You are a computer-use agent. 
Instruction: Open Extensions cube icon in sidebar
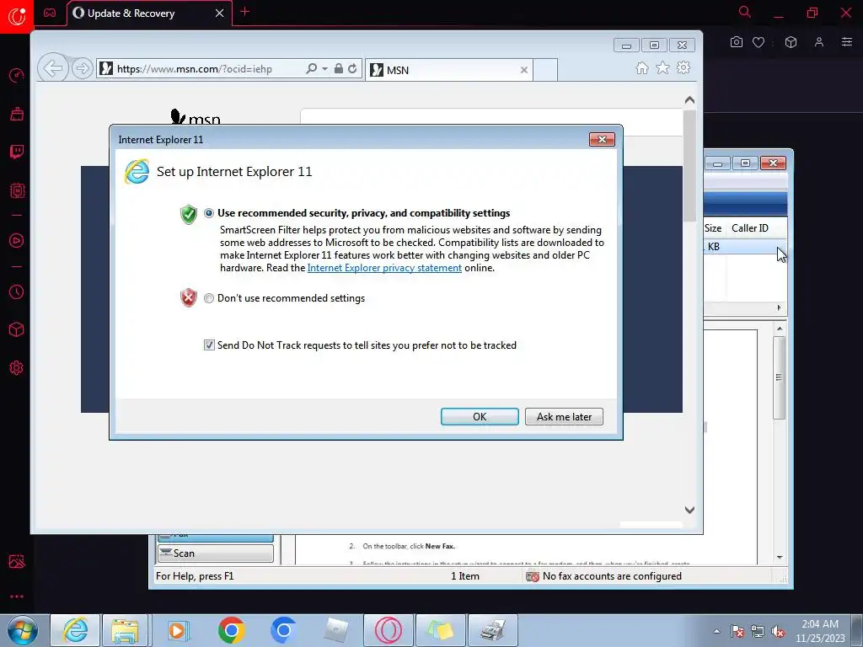(17, 329)
